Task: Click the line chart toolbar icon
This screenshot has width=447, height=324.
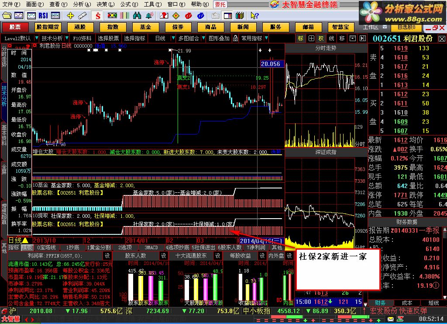Action: pos(19,15)
